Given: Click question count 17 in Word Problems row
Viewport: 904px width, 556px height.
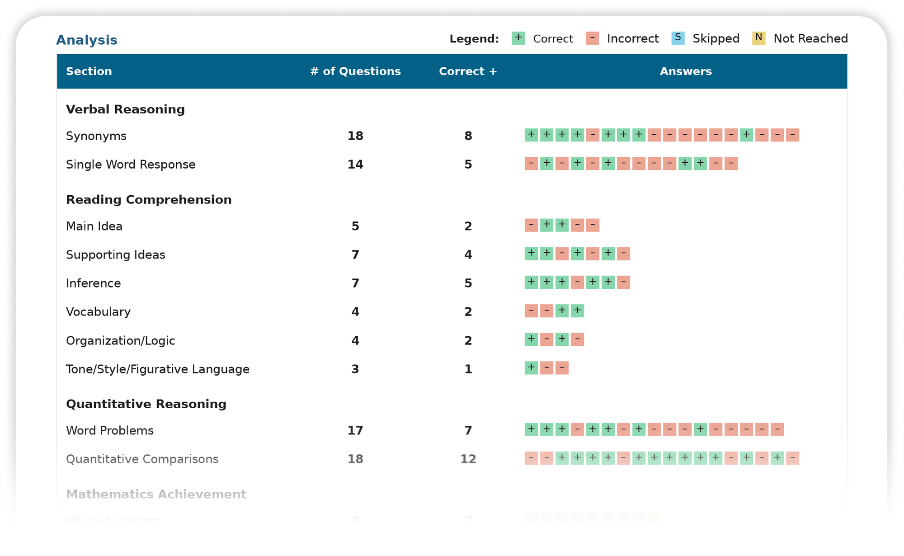Looking at the screenshot, I should (355, 431).
